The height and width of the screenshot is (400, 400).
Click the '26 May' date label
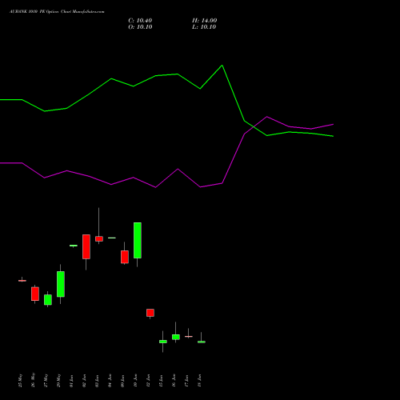click(x=34, y=380)
